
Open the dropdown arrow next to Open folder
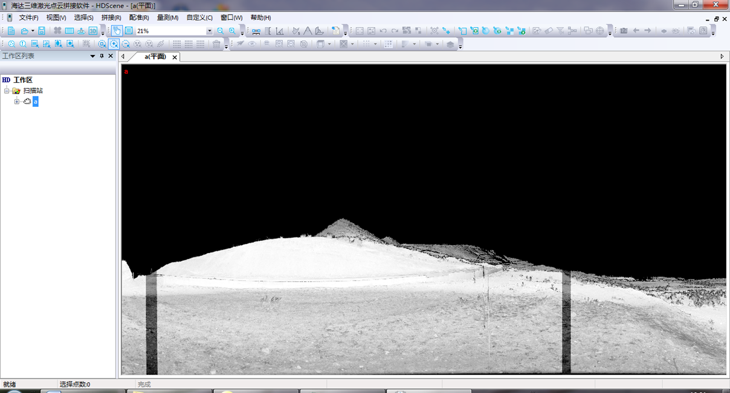[x=32, y=31]
